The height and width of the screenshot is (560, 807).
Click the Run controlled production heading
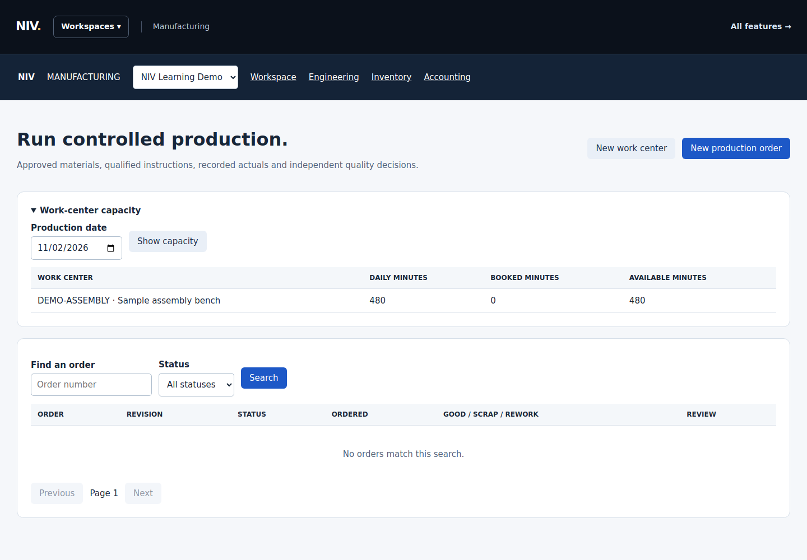[152, 139]
